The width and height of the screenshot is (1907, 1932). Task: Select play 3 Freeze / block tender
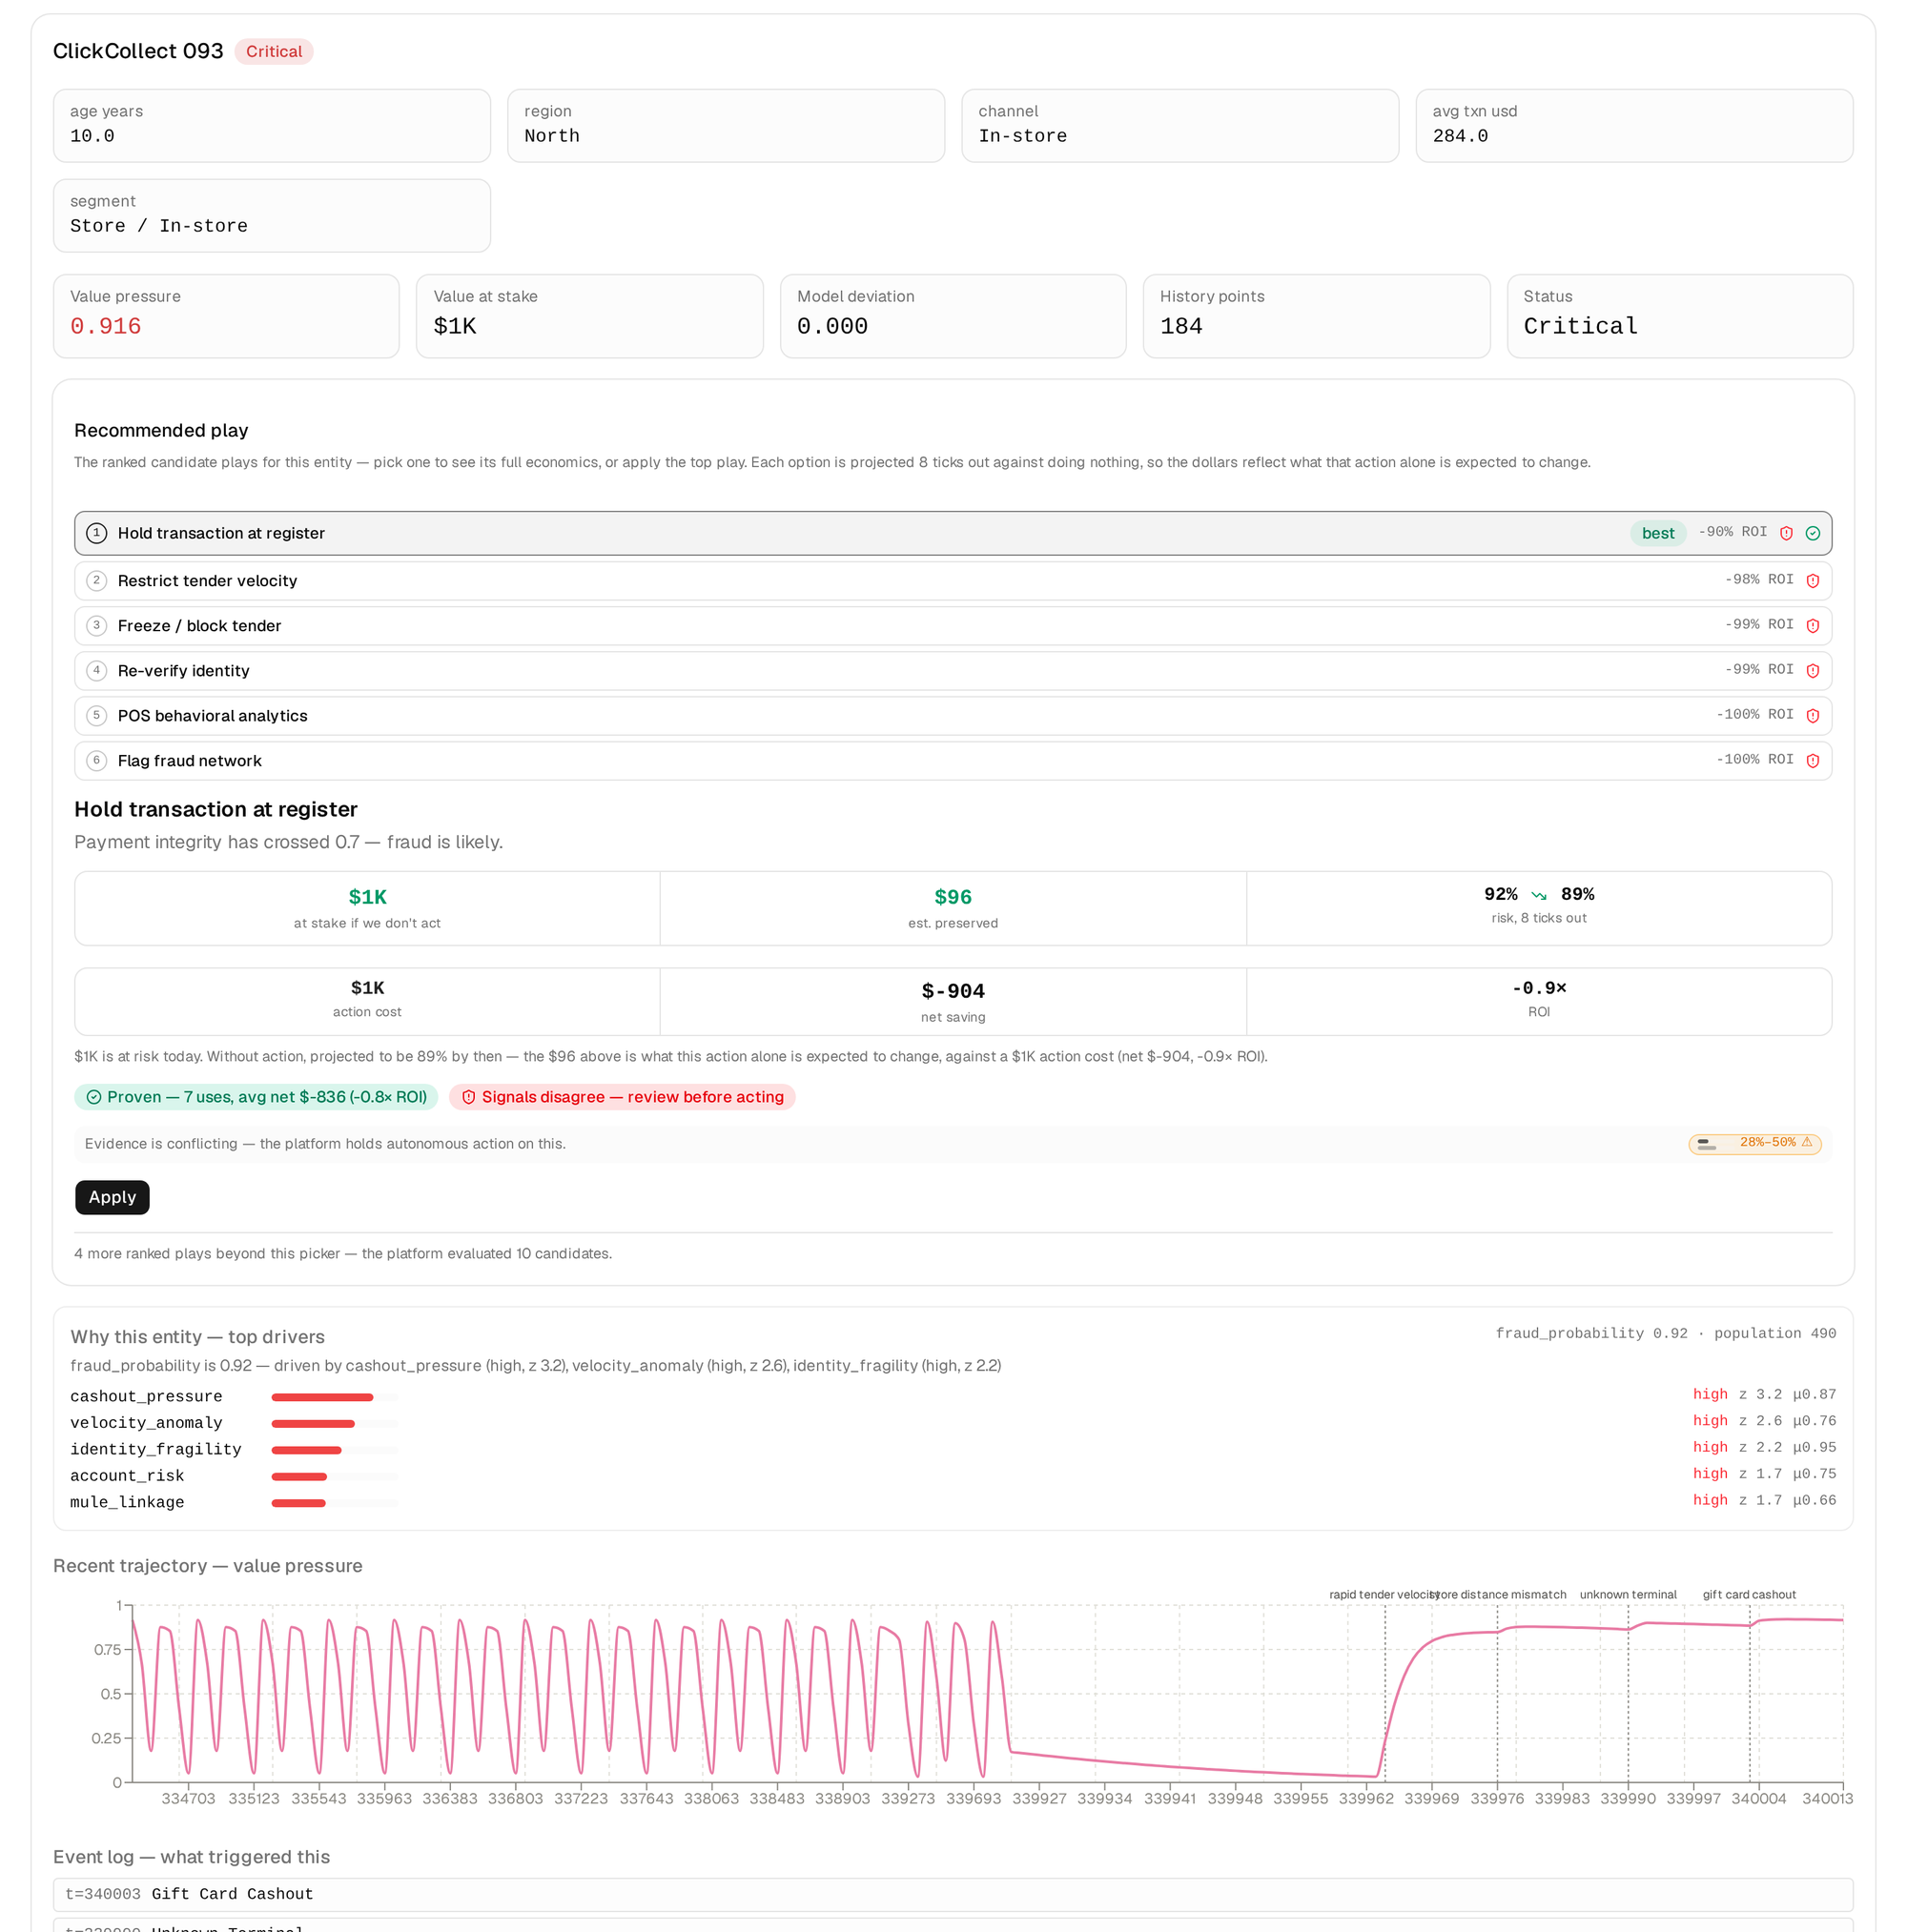pos(953,626)
